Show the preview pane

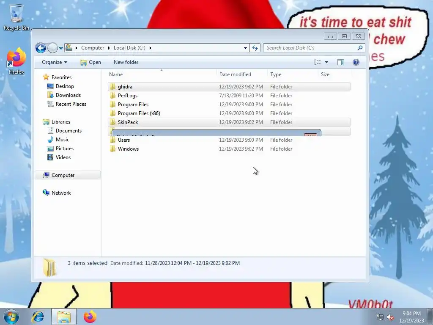[341, 62]
